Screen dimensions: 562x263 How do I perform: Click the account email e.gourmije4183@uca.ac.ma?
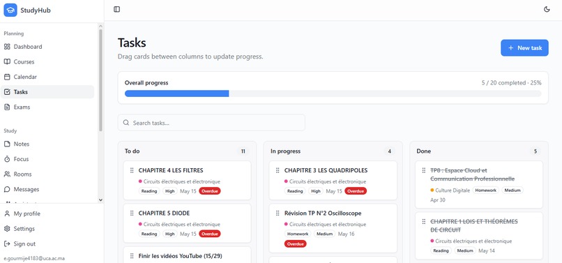(34, 258)
